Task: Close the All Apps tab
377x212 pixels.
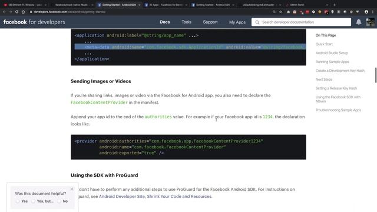Action: 186,5
